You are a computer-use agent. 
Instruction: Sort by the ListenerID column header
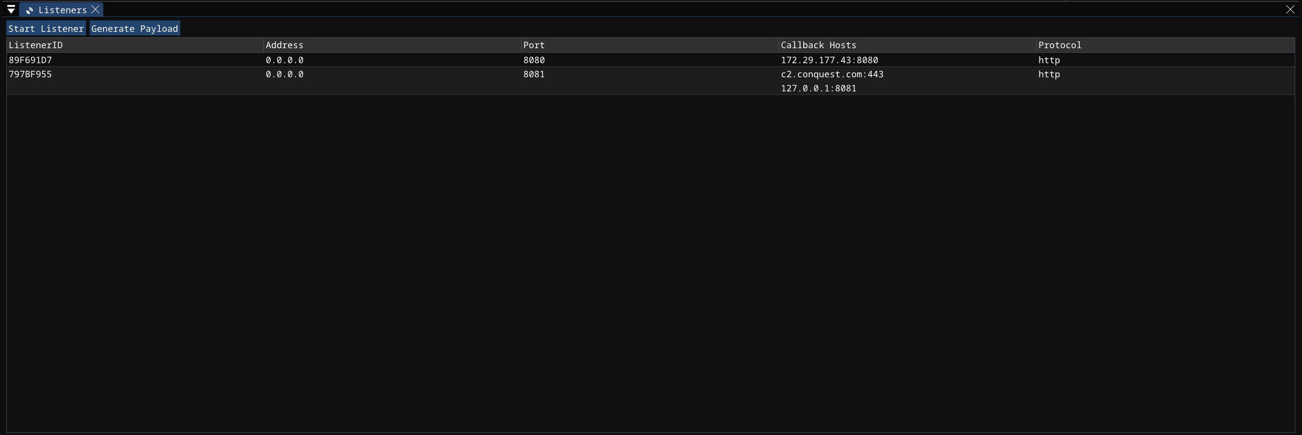[x=35, y=45]
